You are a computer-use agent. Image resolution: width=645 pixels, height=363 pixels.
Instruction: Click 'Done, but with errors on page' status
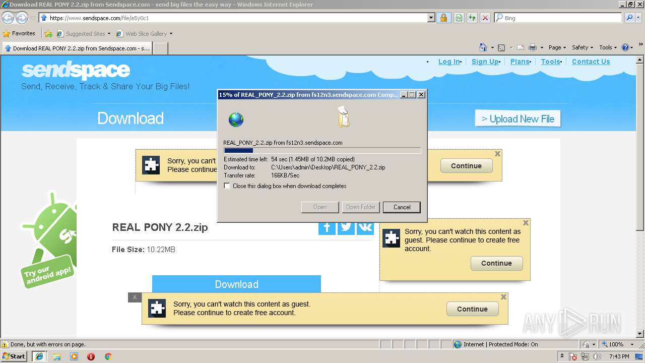coord(48,344)
